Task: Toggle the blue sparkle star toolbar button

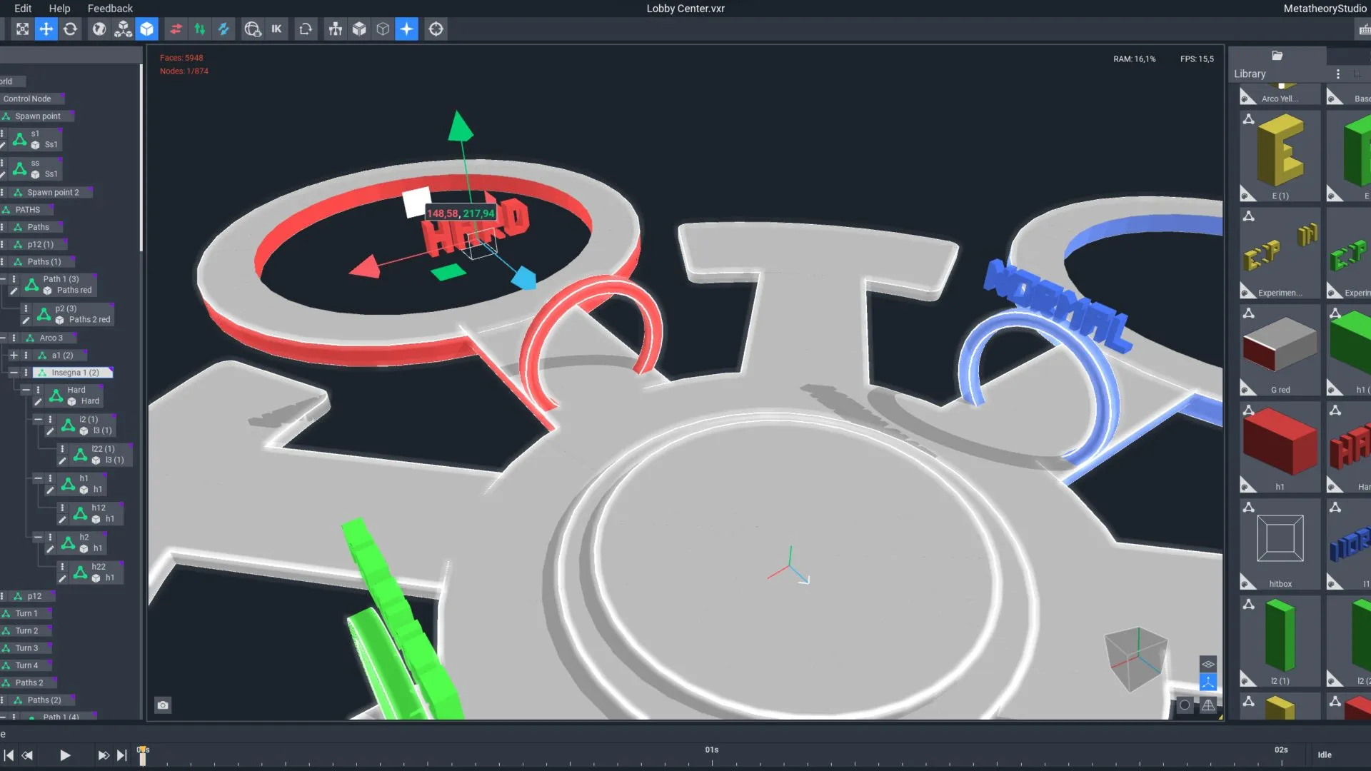Action: (406, 29)
